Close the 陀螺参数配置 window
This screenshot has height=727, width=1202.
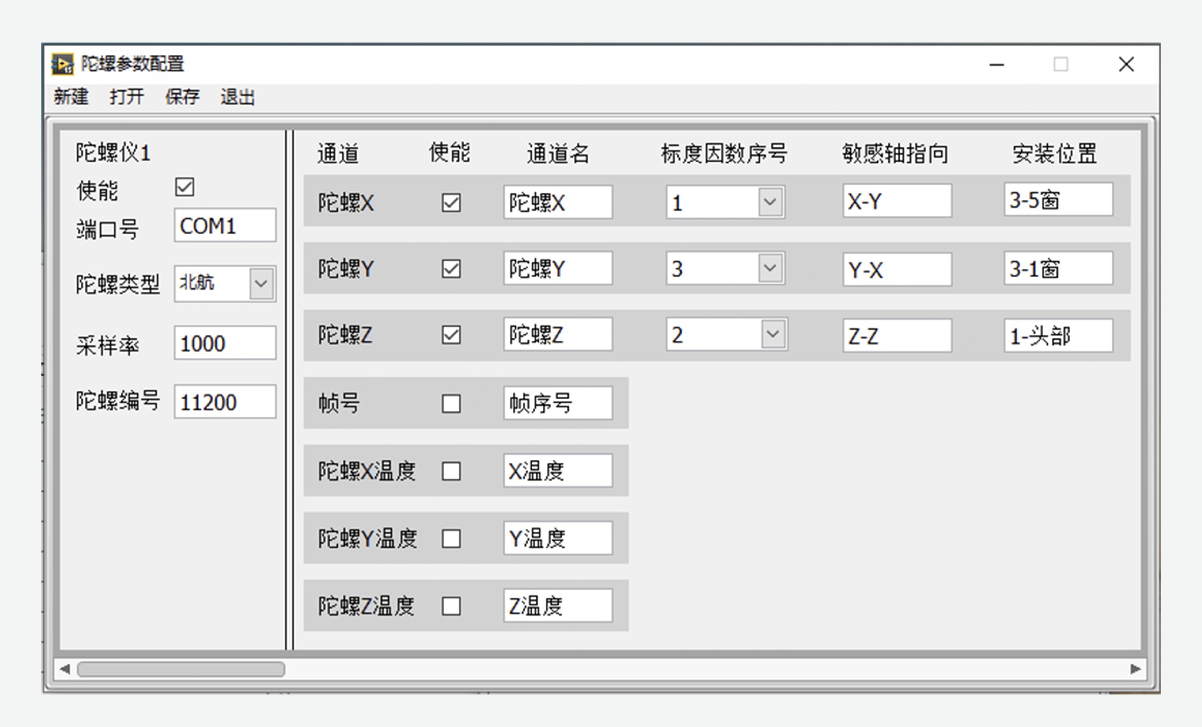point(1126,64)
